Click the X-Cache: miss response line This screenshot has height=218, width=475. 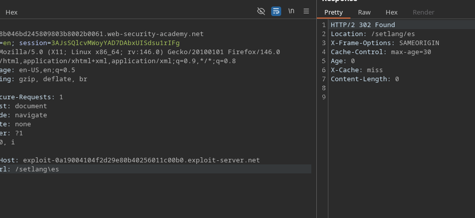pyautogui.click(x=357, y=70)
